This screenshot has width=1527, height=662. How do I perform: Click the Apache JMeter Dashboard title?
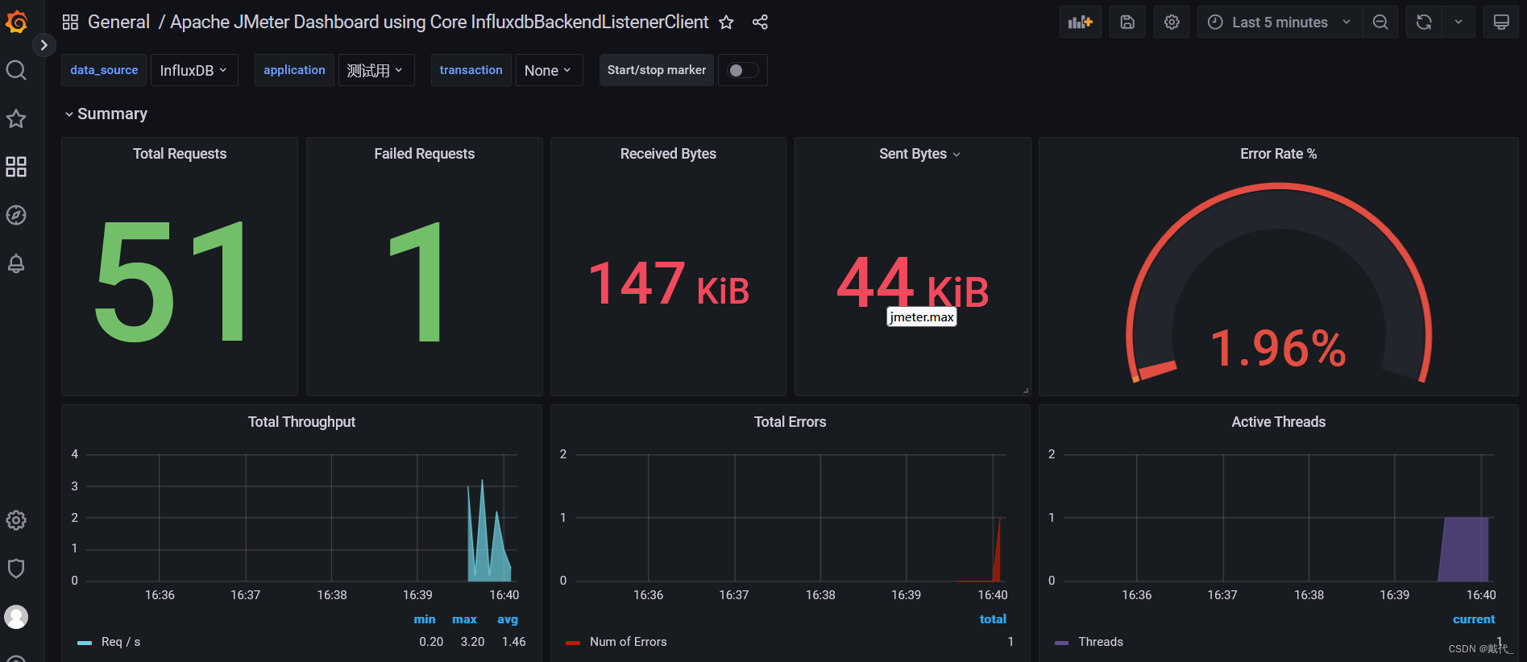(439, 23)
